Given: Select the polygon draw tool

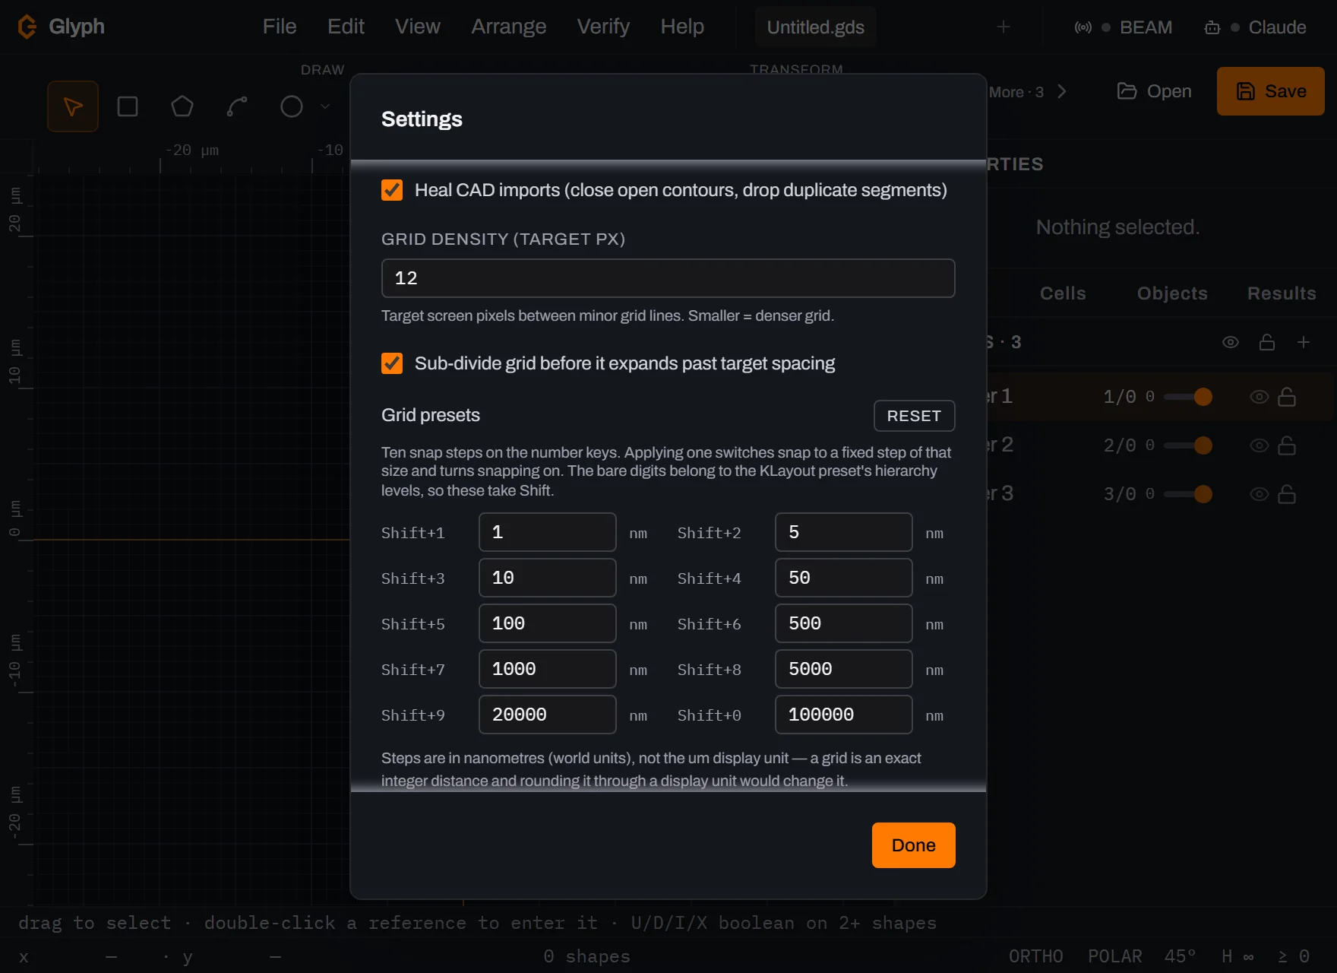Looking at the screenshot, I should click(x=182, y=106).
